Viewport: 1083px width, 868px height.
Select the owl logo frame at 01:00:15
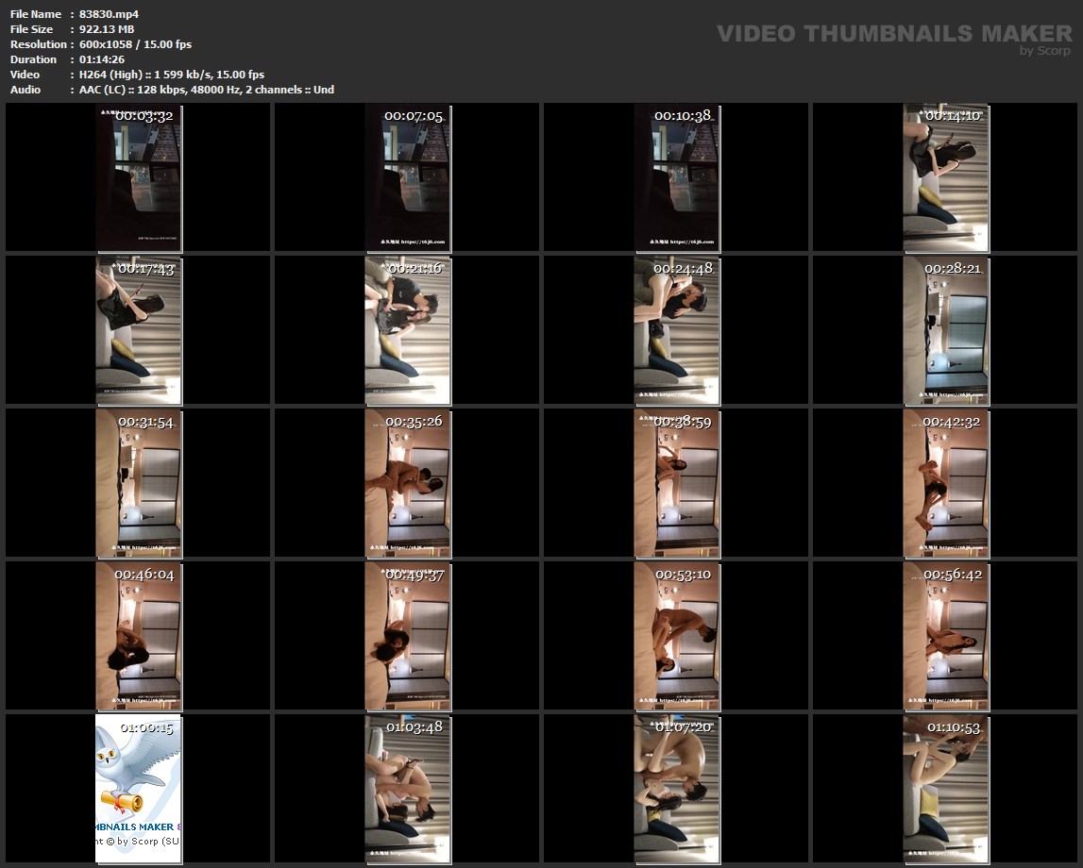tap(138, 789)
